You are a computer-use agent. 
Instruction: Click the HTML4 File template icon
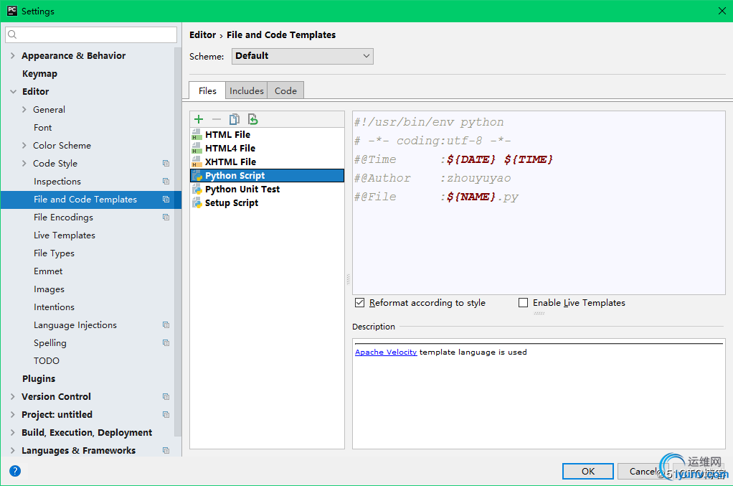pos(197,149)
